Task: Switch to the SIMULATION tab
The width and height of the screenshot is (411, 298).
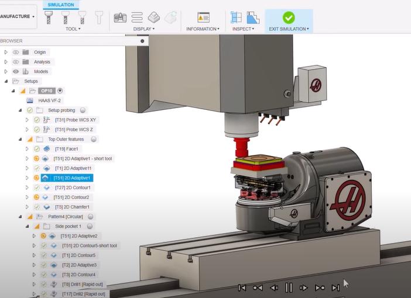Action: point(61,5)
